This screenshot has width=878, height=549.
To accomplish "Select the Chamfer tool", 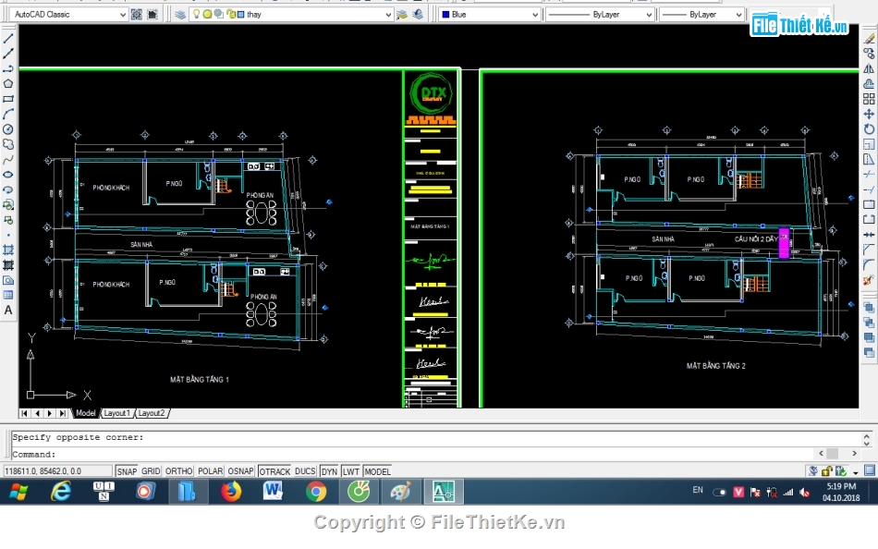I will tap(869, 250).
